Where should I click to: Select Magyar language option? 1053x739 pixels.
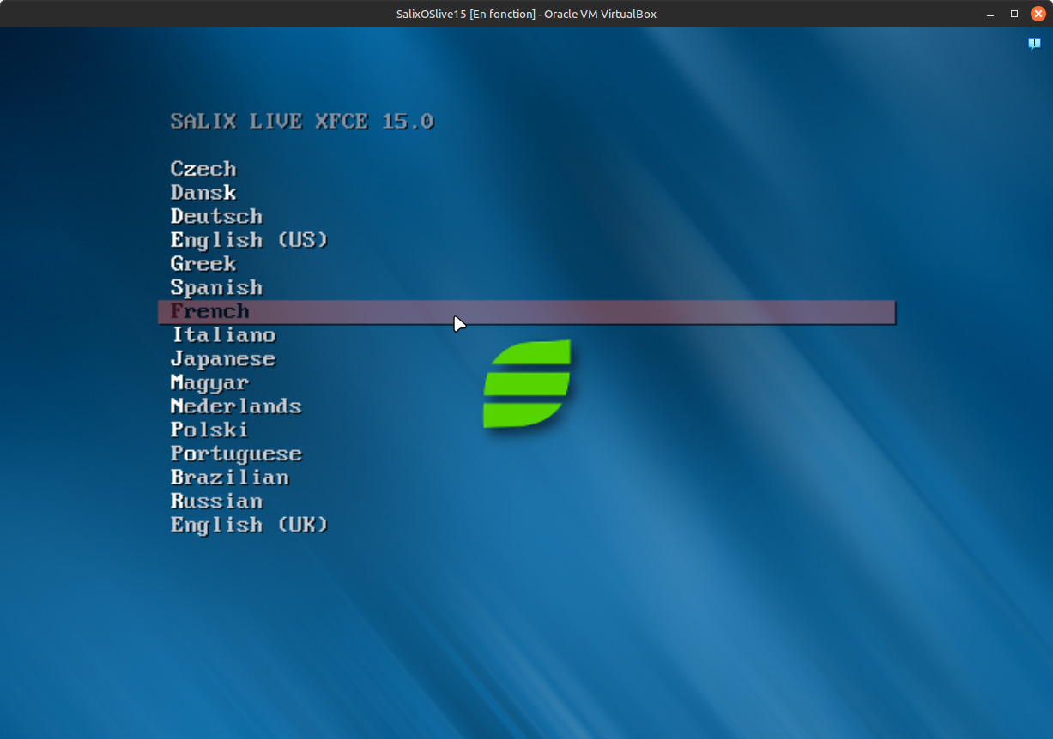209,382
